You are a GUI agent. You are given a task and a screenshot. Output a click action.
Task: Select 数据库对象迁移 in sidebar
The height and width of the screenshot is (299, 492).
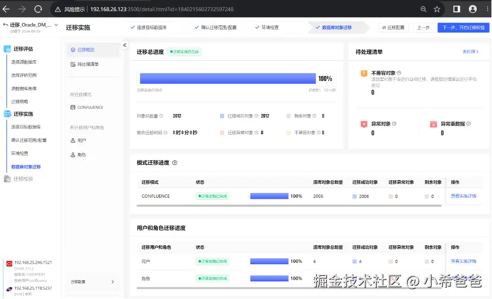26,167
